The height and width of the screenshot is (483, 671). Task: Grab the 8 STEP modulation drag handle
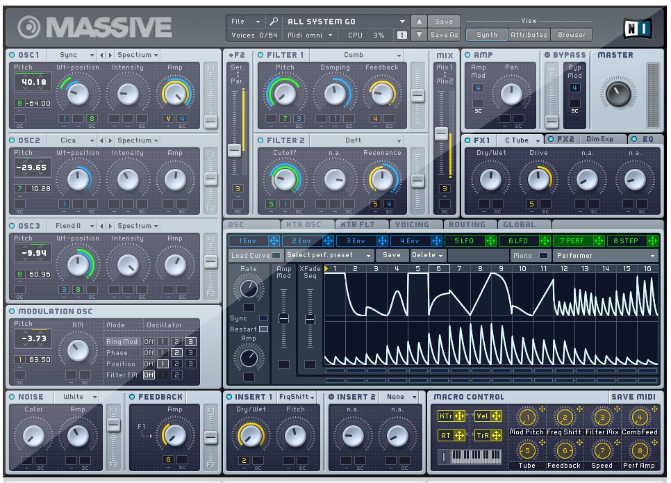click(x=653, y=241)
